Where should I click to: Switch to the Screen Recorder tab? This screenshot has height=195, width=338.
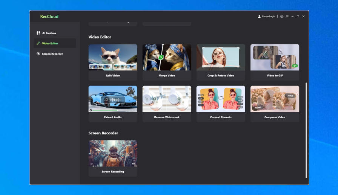tap(52, 54)
